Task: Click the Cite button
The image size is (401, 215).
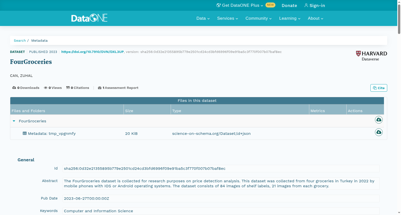Action: tap(379, 88)
